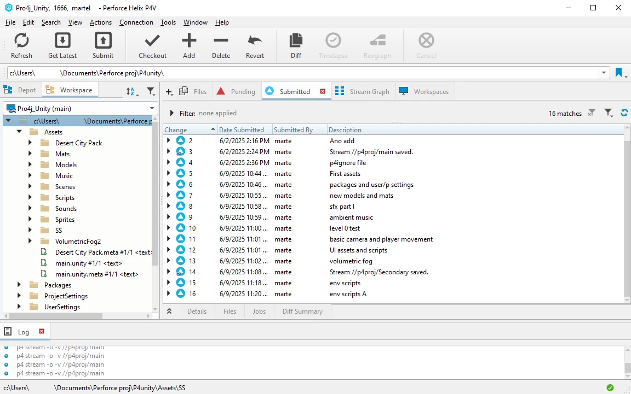Click the Submit toolbar icon

tap(103, 40)
